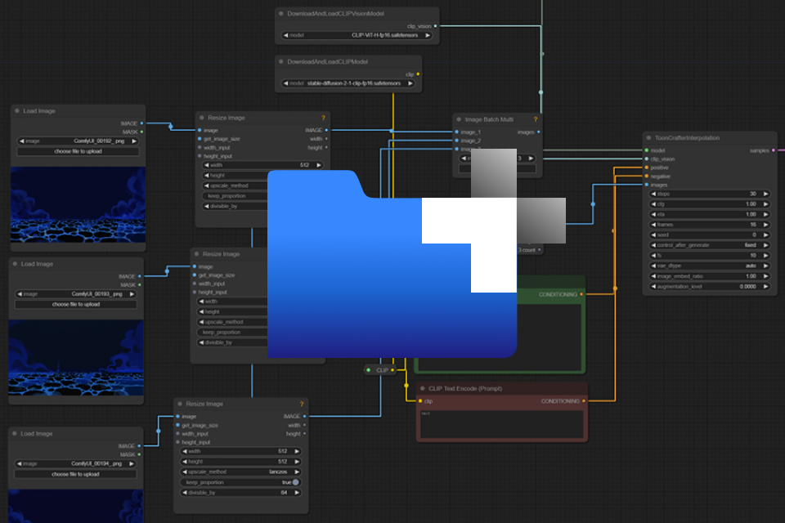The width and height of the screenshot is (785, 523).
Task: Click choose file to upload under ComfyUI_00193_.png
Action: (x=76, y=304)
